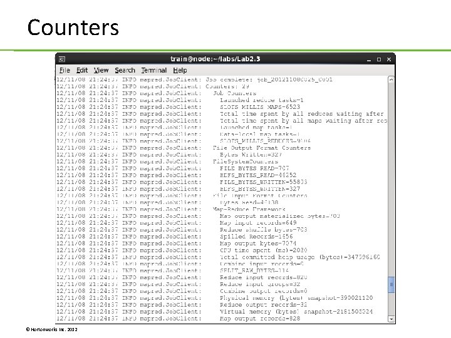The image size is (451, 338).
Task: Click the 'Counters' slide title
Action: (x=73, y=28)
